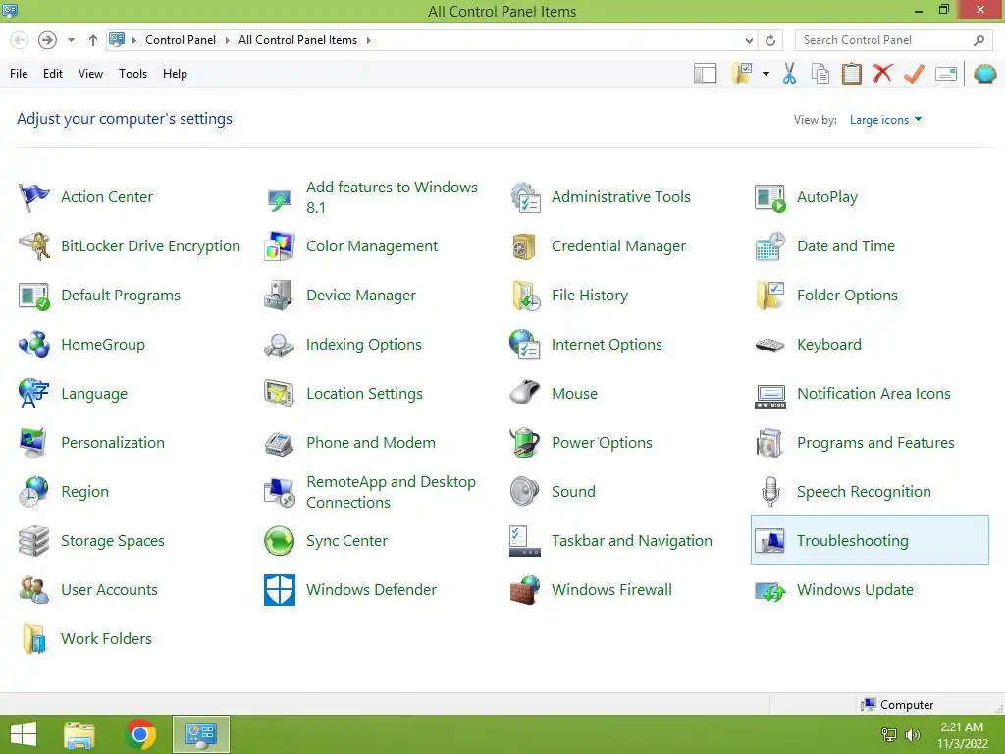
Task: Click the Copy toolbar icon
Action: (x=820, y=74)
